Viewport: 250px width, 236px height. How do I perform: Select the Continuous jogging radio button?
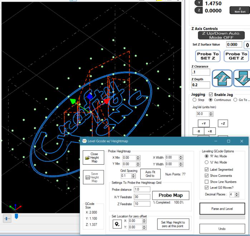[210, 100]
